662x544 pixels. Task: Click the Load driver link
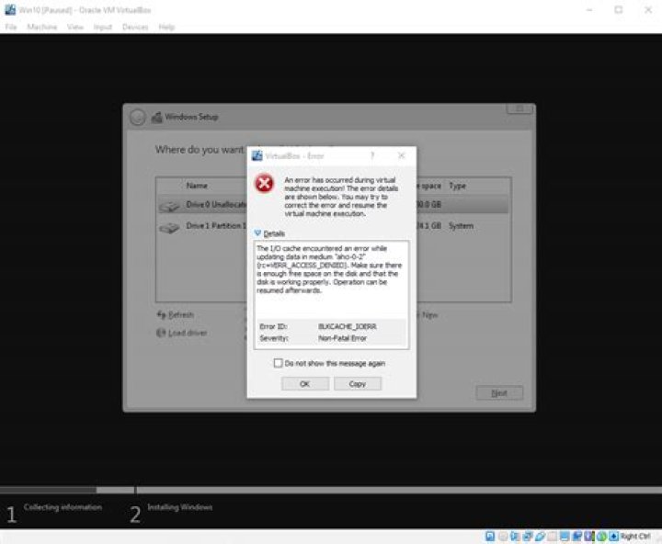pyautogui.click(x=182, y=333)
